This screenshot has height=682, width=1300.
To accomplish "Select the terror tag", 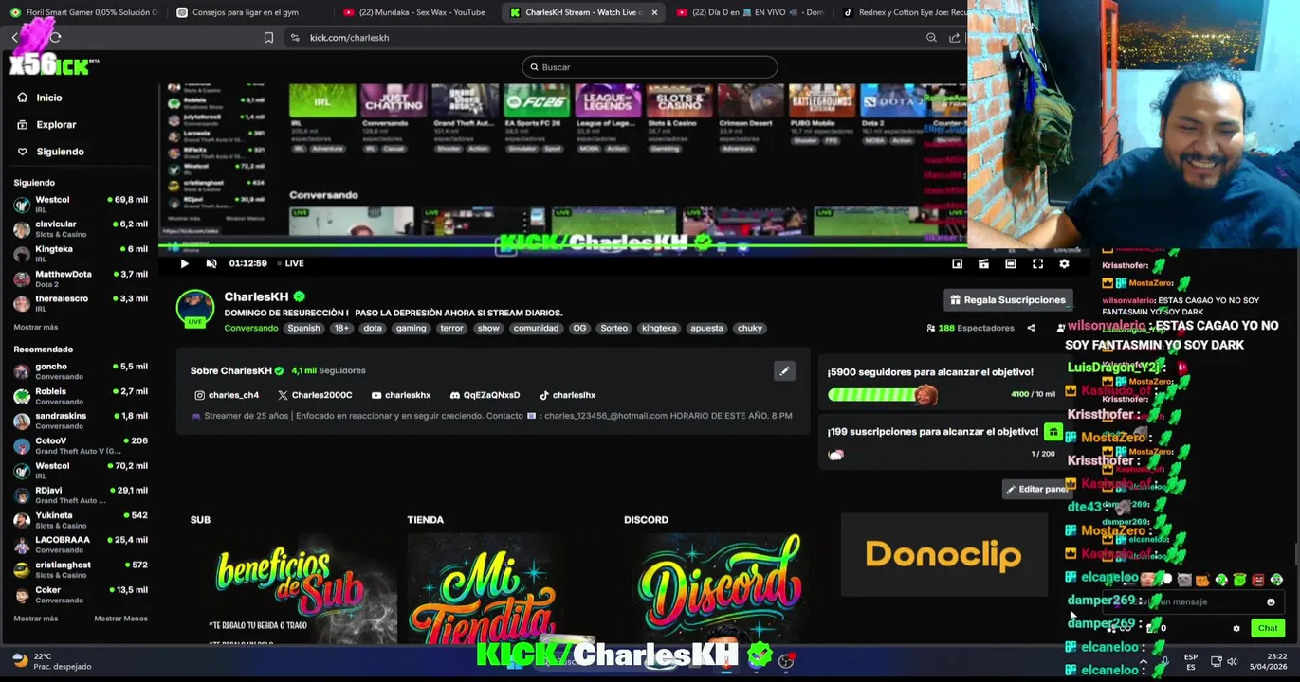I will click(x=451, y=329).
